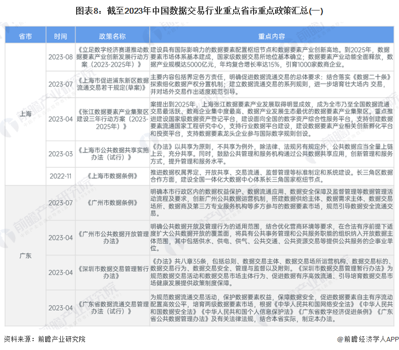
Task: Select policy name 广东省数据流通交易管理办法（试行）
Action: pyautogui.click(x=112, y=308)
